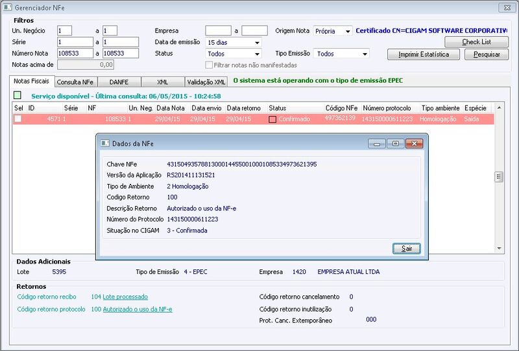519x351 pixels.
Task: Open Validação XML tab
Action: (x=206, y=82)
